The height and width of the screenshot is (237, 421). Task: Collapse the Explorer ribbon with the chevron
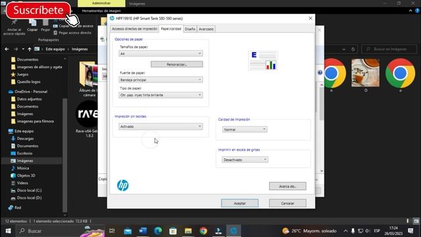click(410, 11)
